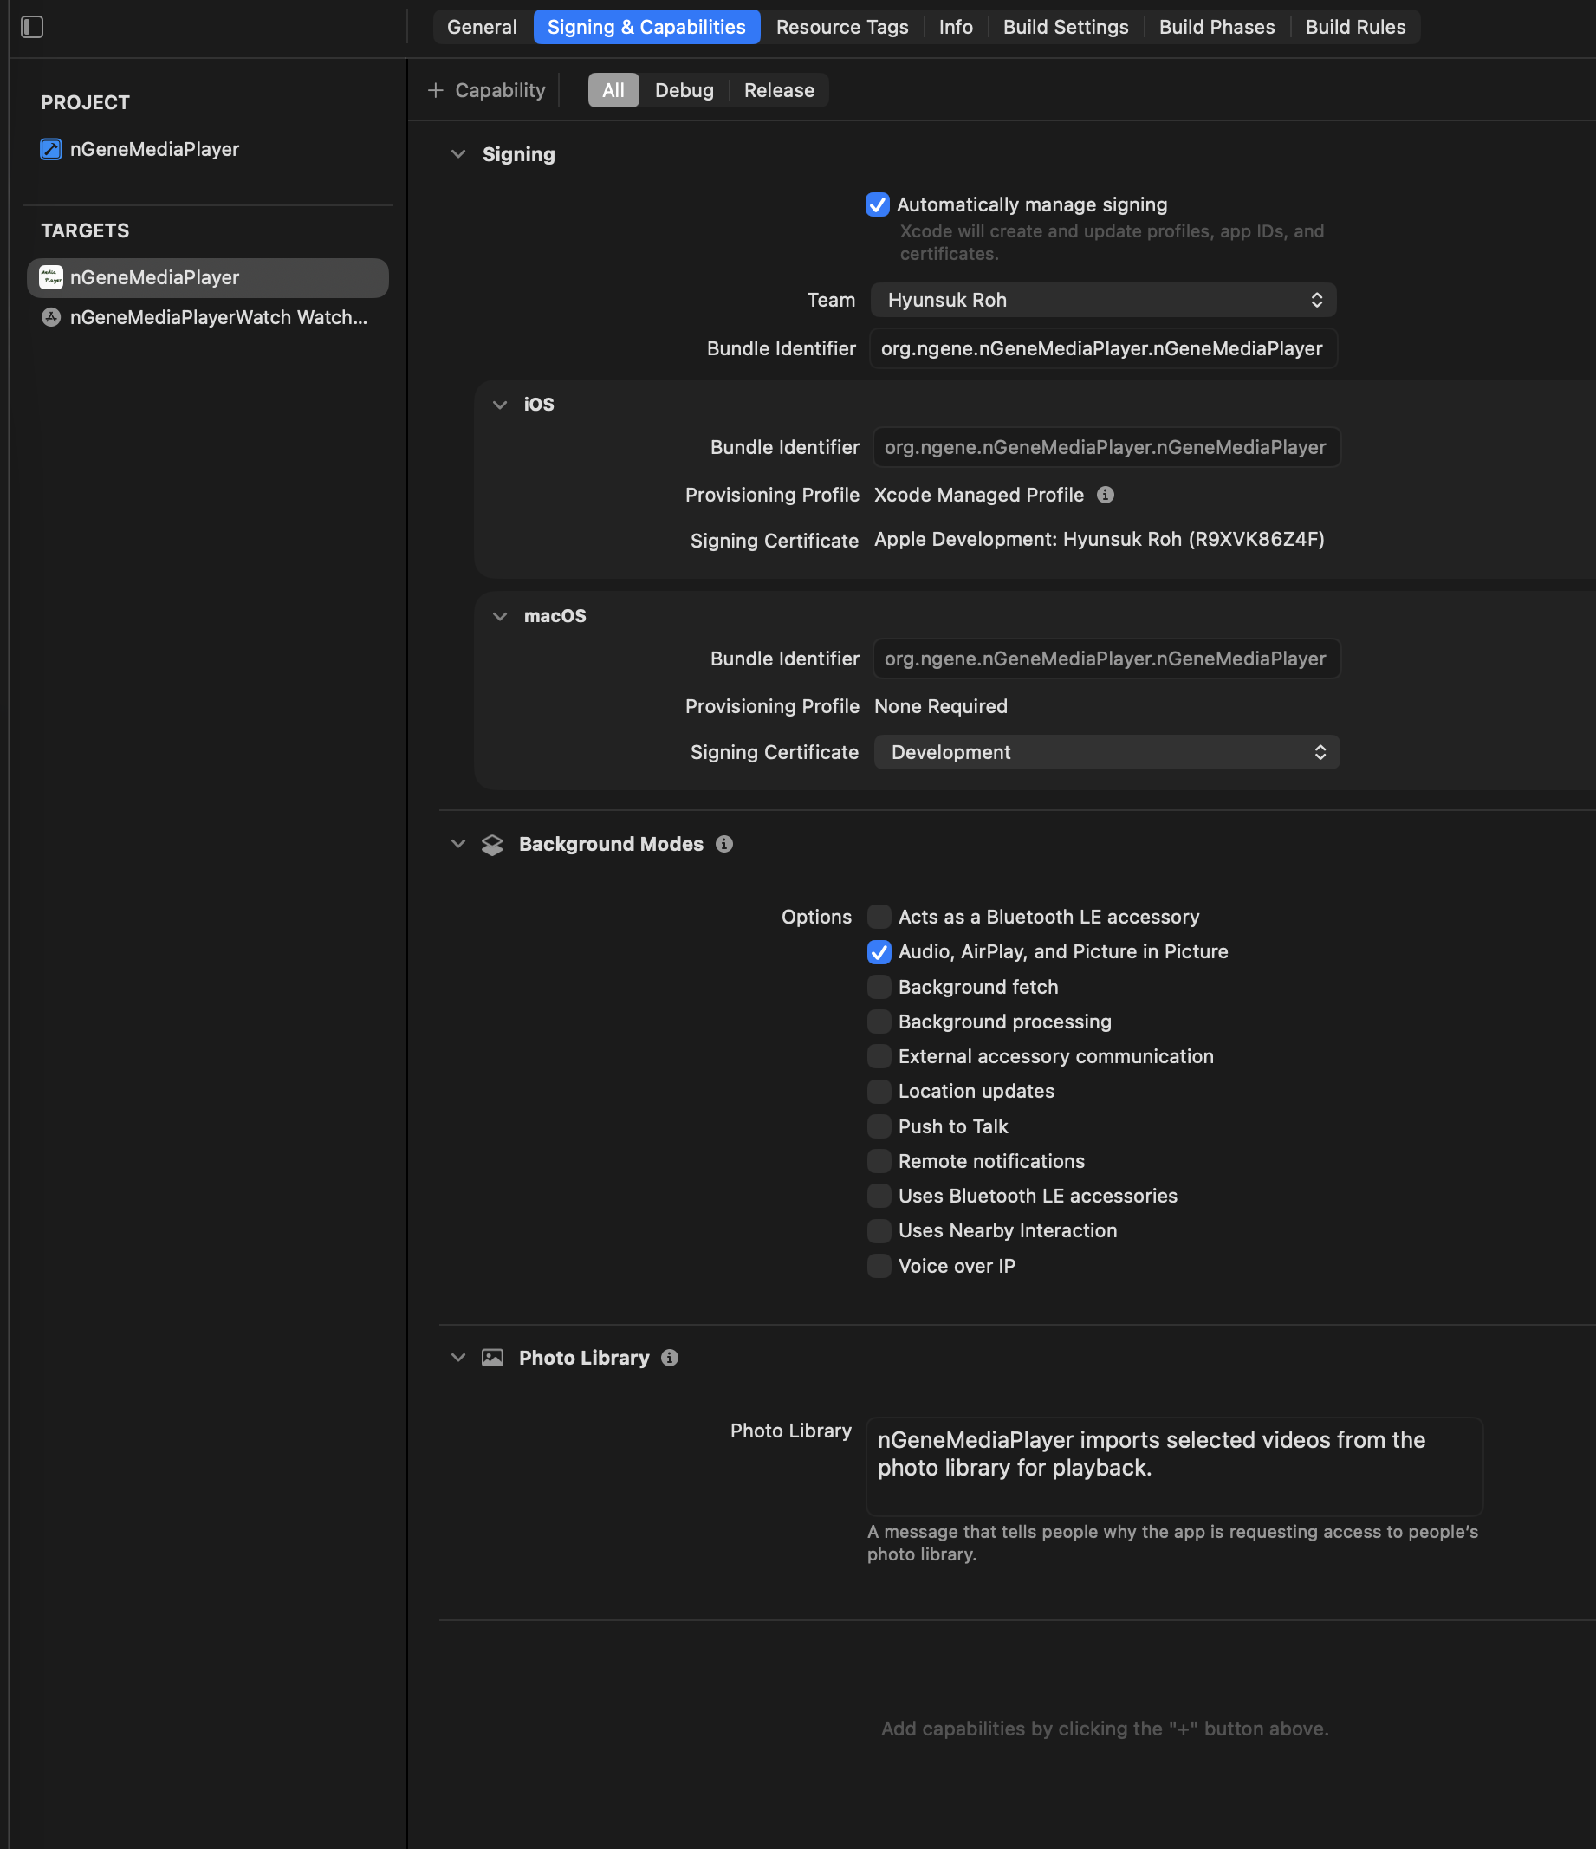
Task: Open macOS Signing Certificate Development dropdown
Action: 1106,752
